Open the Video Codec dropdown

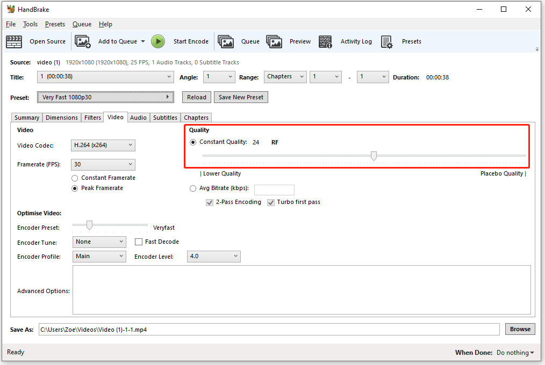[103, 145]
